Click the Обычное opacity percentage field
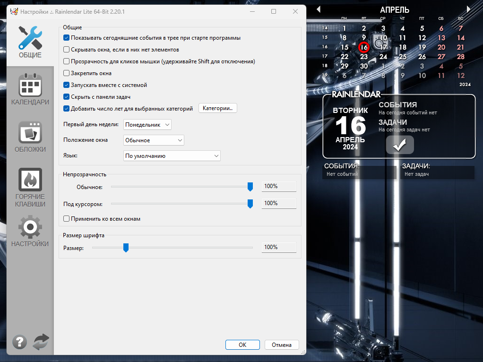 coord(279,186)
